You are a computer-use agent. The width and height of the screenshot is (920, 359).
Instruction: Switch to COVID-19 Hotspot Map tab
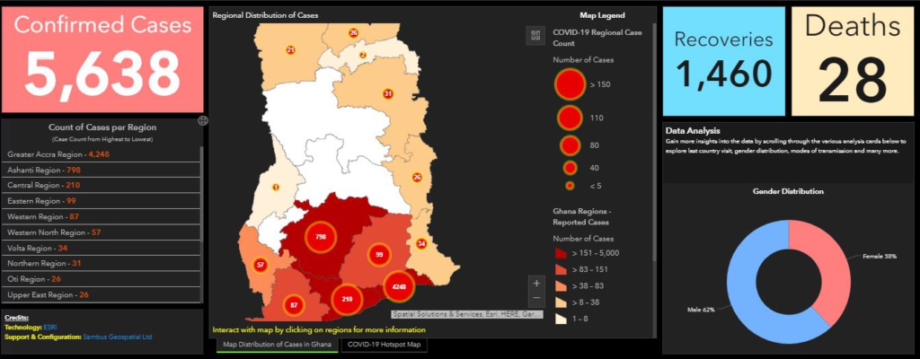click(x=385, y=345)
